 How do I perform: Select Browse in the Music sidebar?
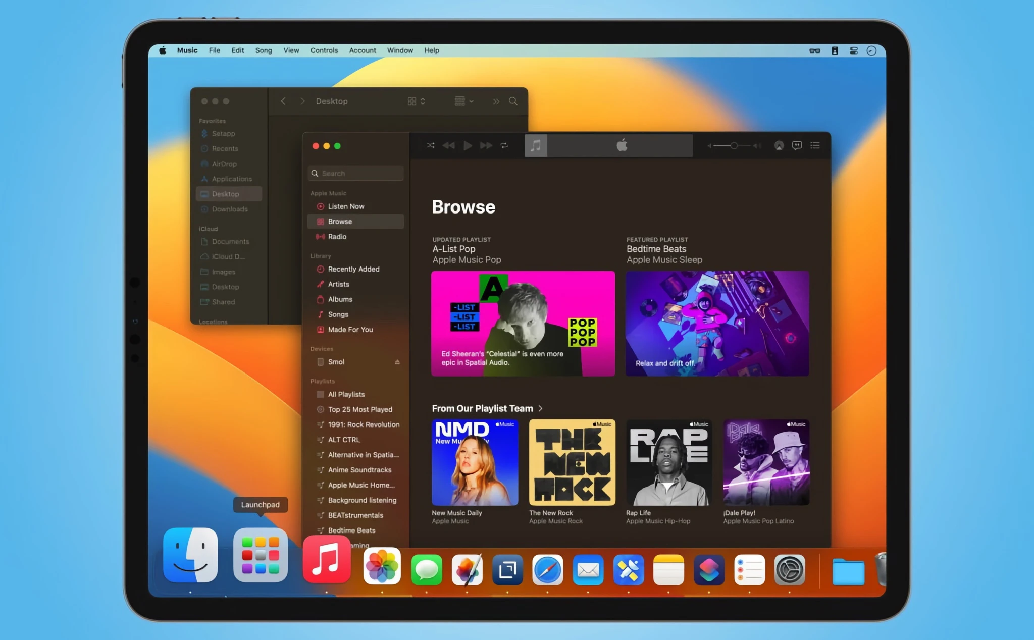[355, 222]
